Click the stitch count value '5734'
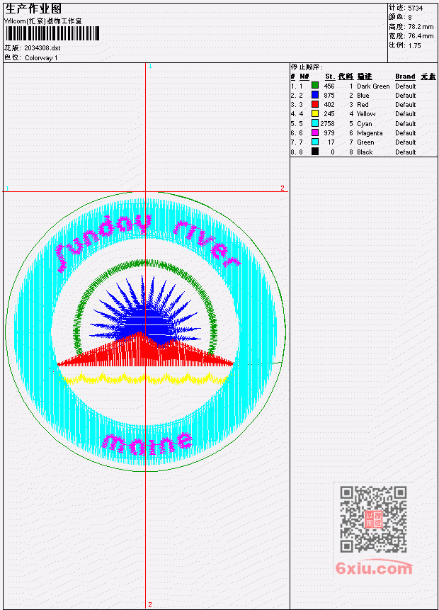 (x=416, y=9)
